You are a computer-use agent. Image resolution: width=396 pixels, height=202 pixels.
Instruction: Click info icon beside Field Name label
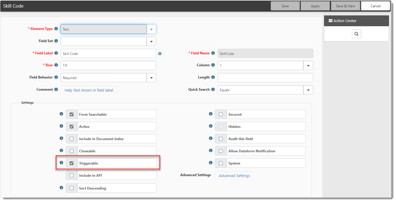point(213,53)
